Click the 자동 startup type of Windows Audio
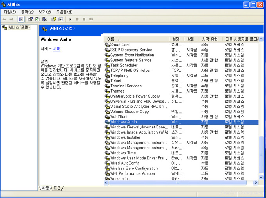The width and height of the screenshot is (266, 198). point(205,122)
